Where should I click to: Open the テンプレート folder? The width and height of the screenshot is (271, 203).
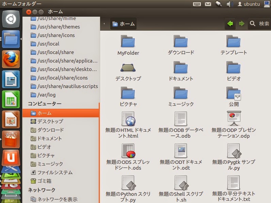click(233, 41)
